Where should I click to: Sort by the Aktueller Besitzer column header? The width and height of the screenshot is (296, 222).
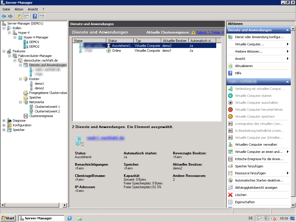click(175, 40)
